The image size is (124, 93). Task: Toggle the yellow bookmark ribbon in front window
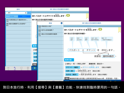tap(120, 30)
